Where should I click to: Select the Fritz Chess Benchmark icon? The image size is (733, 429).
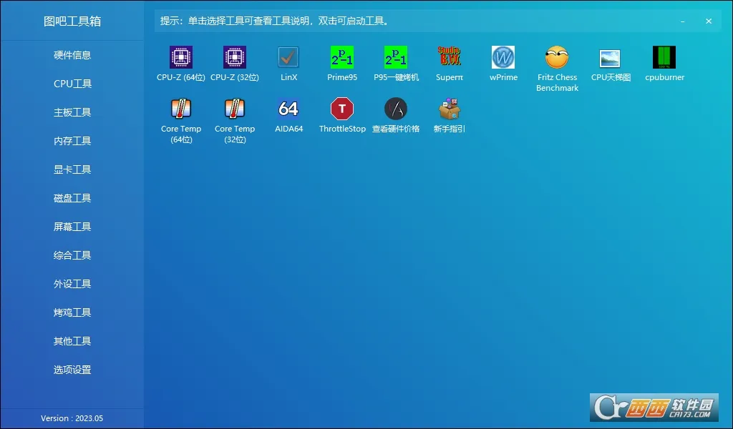pos(557,57)
